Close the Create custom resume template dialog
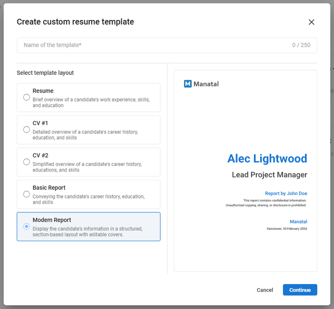The image size is (334, 309). pos(311,22)
